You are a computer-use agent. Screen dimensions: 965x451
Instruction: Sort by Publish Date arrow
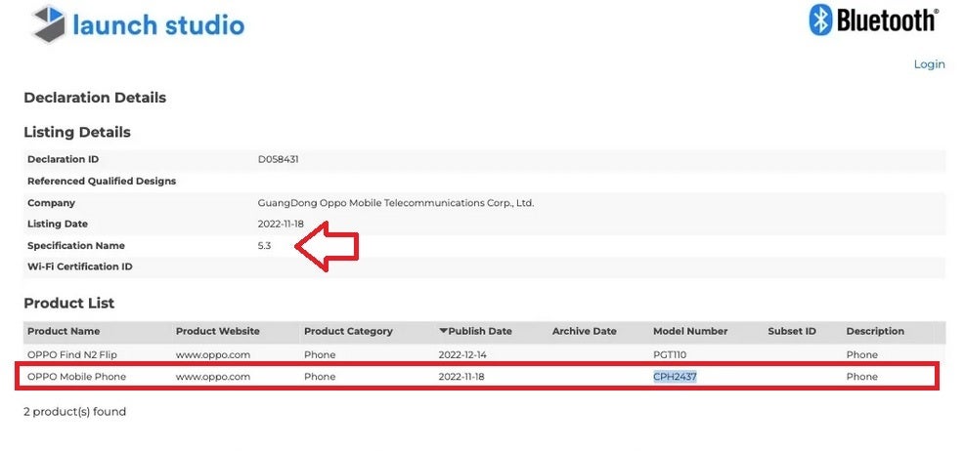tap(443, 331)
